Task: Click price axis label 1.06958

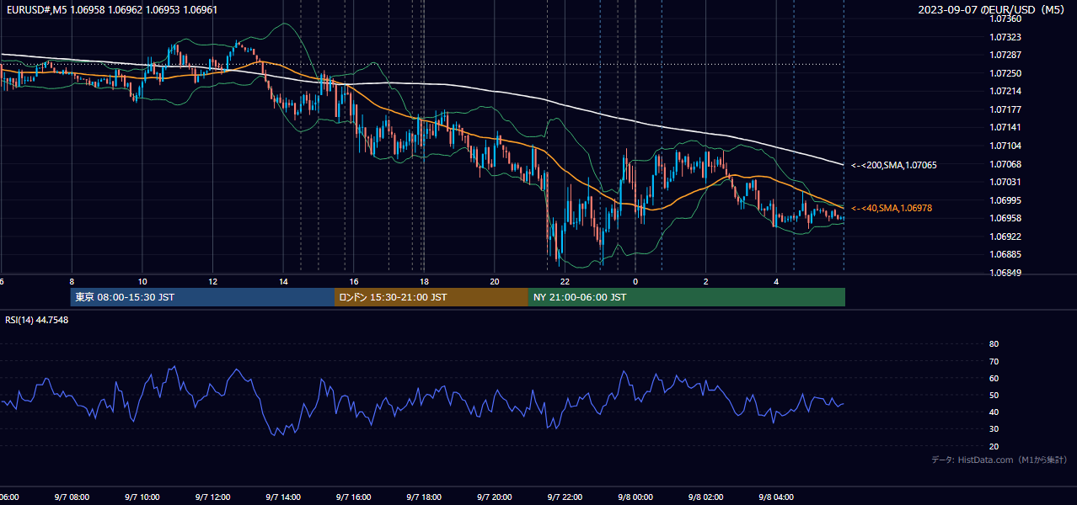Action: point(1005,219)
